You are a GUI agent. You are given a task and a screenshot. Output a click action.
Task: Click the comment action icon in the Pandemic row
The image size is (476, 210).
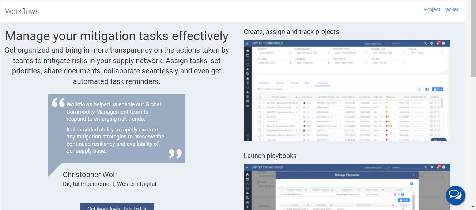click(x=431, y=117)
